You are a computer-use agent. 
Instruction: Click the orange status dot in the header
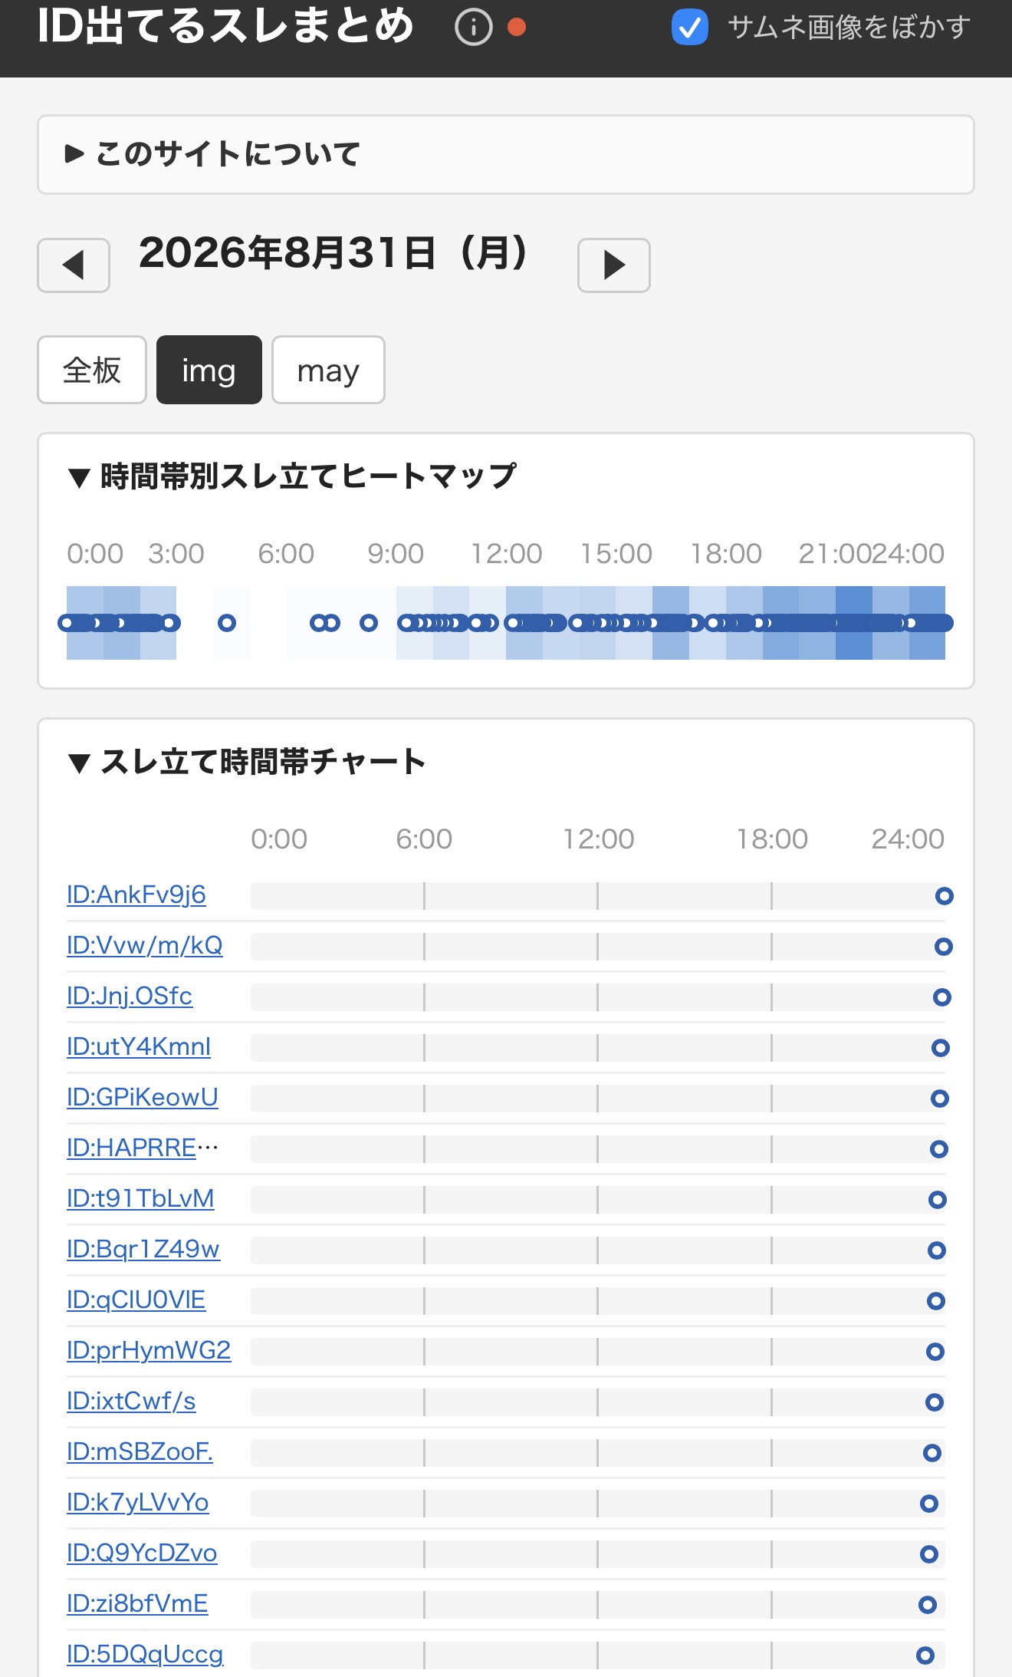pos(517,28)
